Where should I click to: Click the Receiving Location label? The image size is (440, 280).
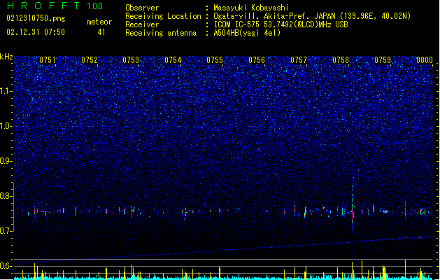click(x=163, y=16)
